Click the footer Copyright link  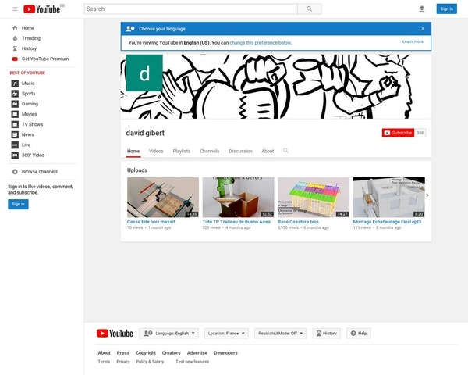(146, 353)
